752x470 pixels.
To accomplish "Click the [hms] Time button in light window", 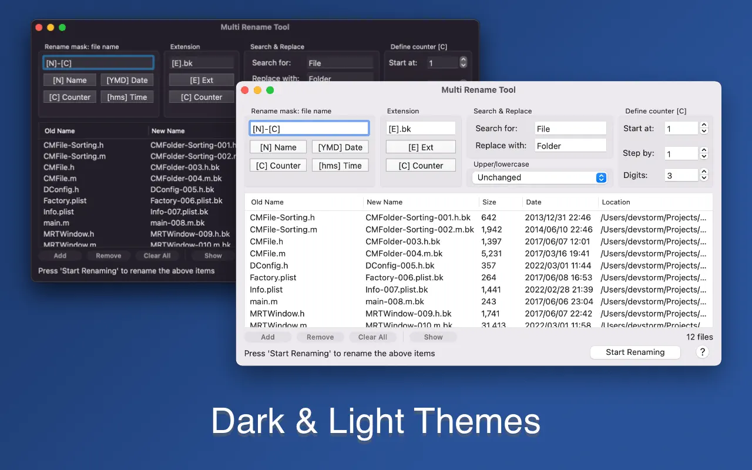I will click(x=340, y=166).
